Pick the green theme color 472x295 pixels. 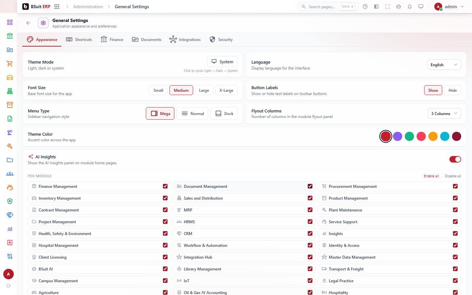409,136
